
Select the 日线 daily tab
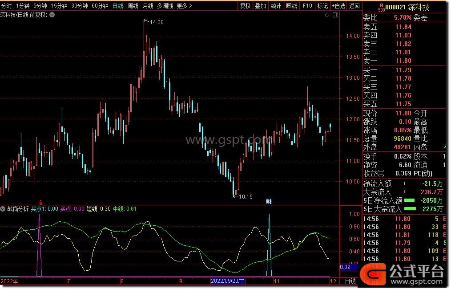coord(117,6)
